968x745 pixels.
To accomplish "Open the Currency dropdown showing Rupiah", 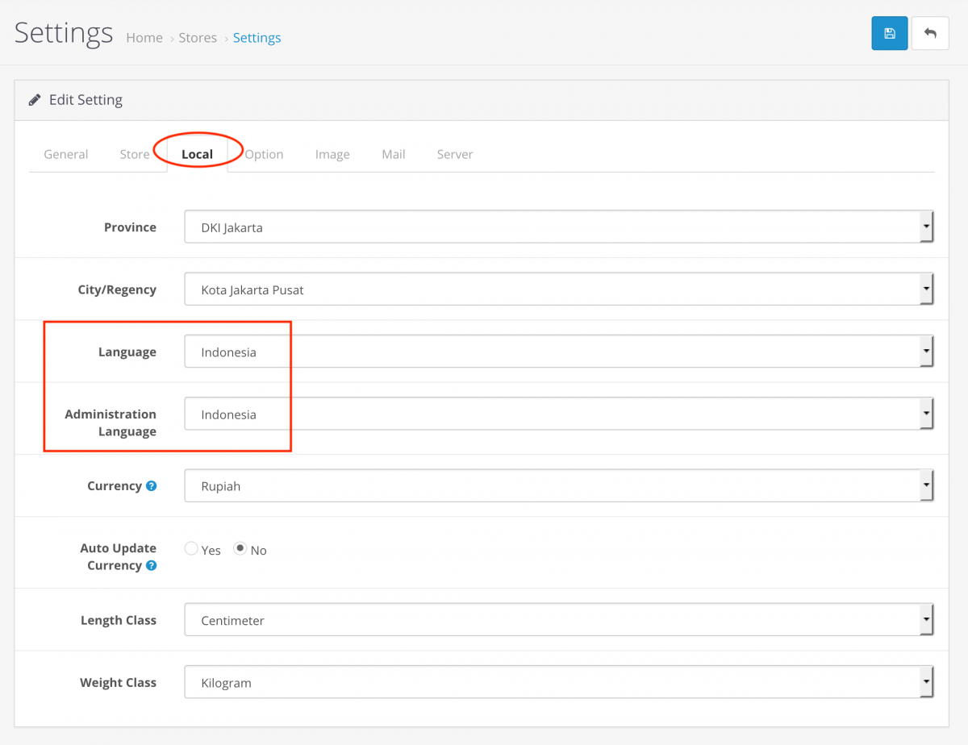I will coord(559,486).
